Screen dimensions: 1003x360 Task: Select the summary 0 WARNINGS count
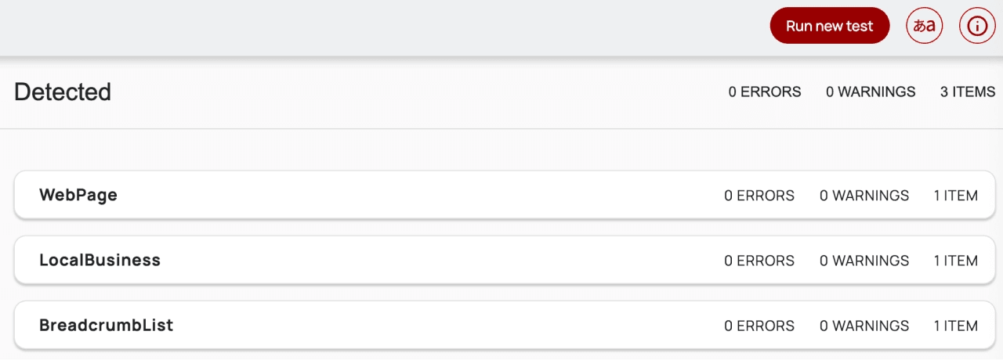point(871,92)
